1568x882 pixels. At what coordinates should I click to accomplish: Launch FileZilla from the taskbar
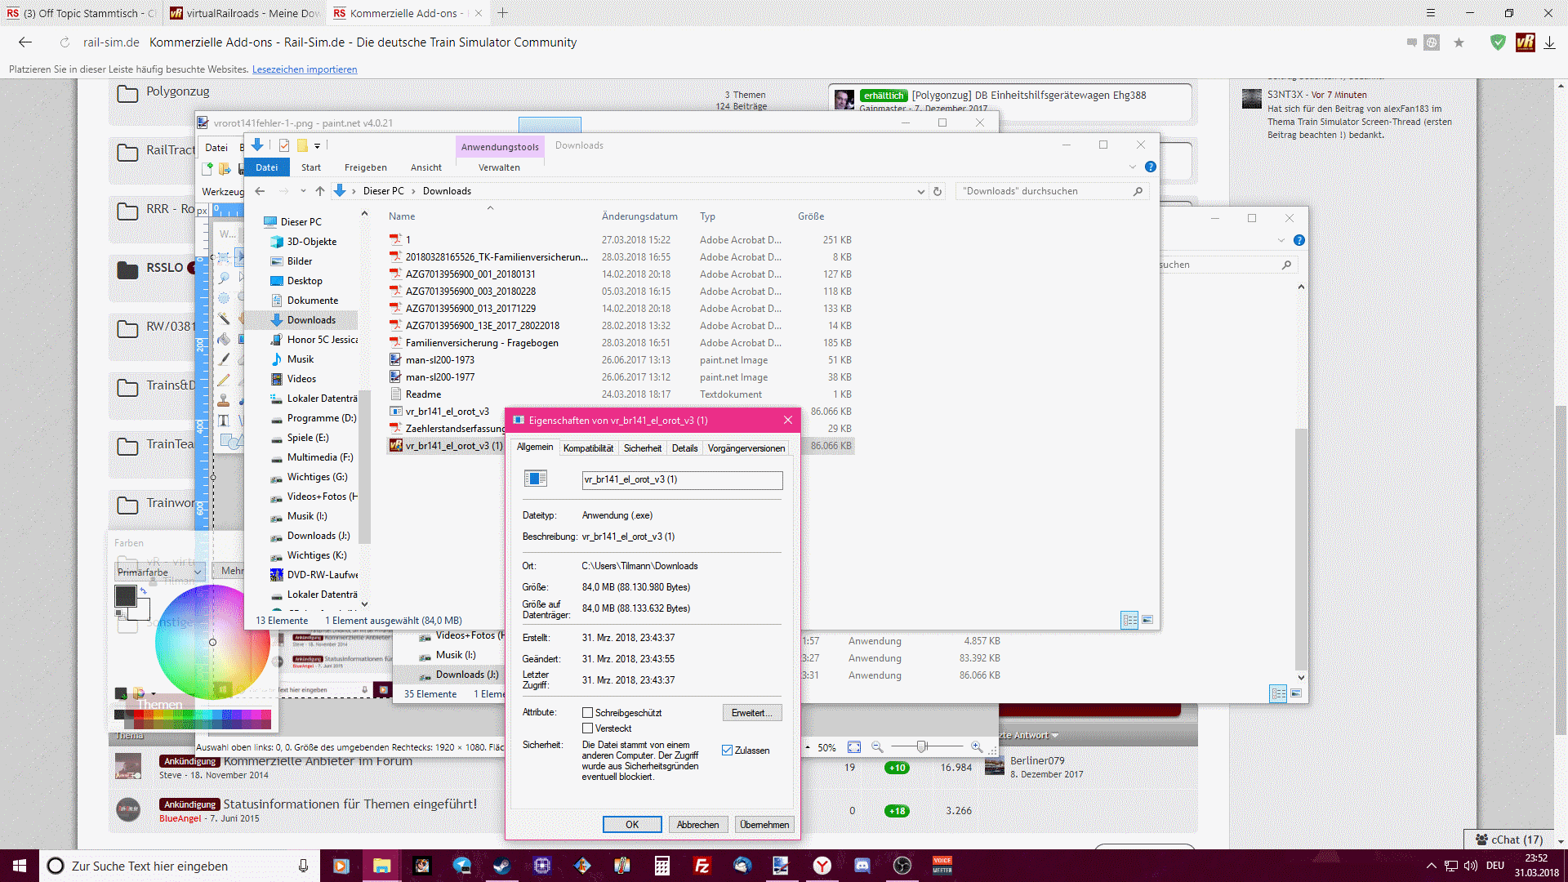(702, 866)
